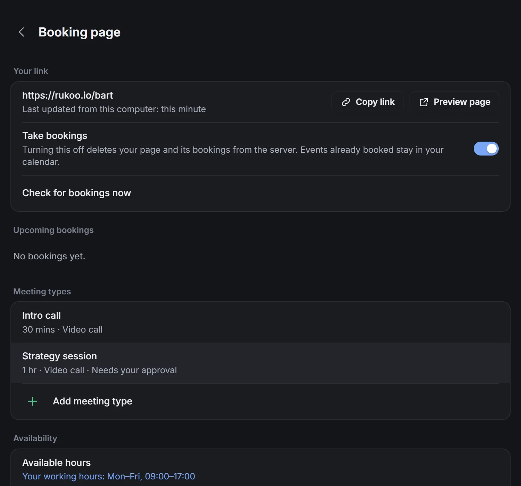The width and height of the screenshot is (521, 486).
Task: Click the '30 mins · Video call' details
Action: tap(63, 329)
